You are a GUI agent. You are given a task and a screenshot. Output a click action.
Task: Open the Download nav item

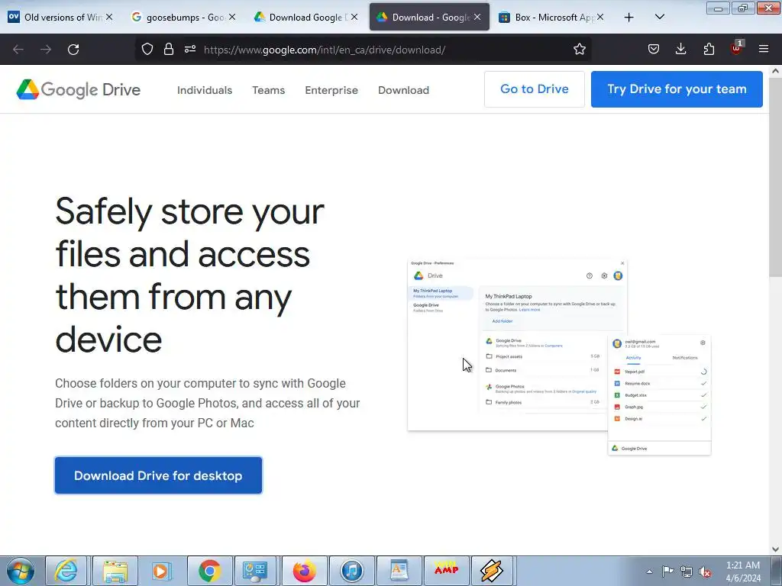click(x=403, y=90)
